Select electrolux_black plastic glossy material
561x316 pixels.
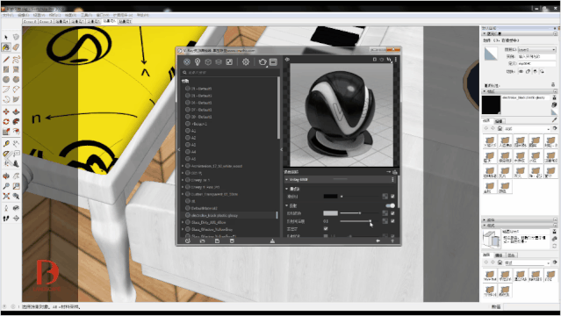tap(229, 215)
